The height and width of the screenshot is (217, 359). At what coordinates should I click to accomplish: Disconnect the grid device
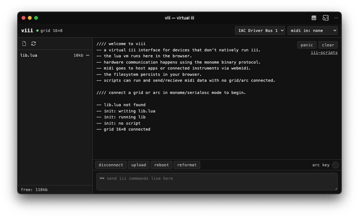(x=111, y=165)
